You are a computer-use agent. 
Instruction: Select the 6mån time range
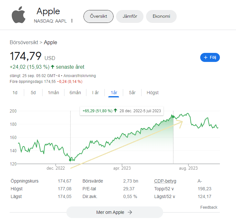[75, 93]
